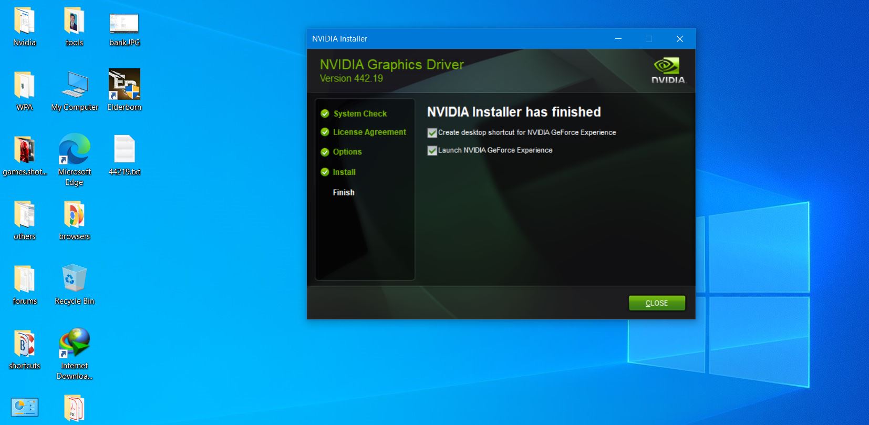The height and width of the screenshot is (425, 869).
Task: Click green checkmark beside System Check
Action: [325, 113]
